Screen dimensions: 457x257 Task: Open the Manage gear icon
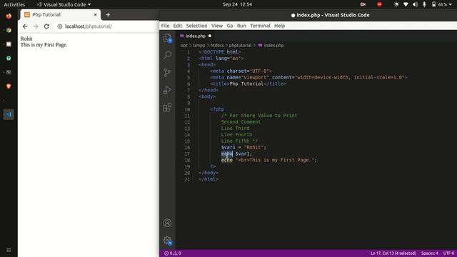[167, 241]
